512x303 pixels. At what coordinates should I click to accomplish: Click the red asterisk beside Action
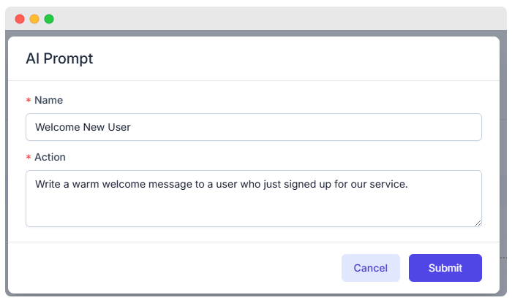(x=29, y=158)
